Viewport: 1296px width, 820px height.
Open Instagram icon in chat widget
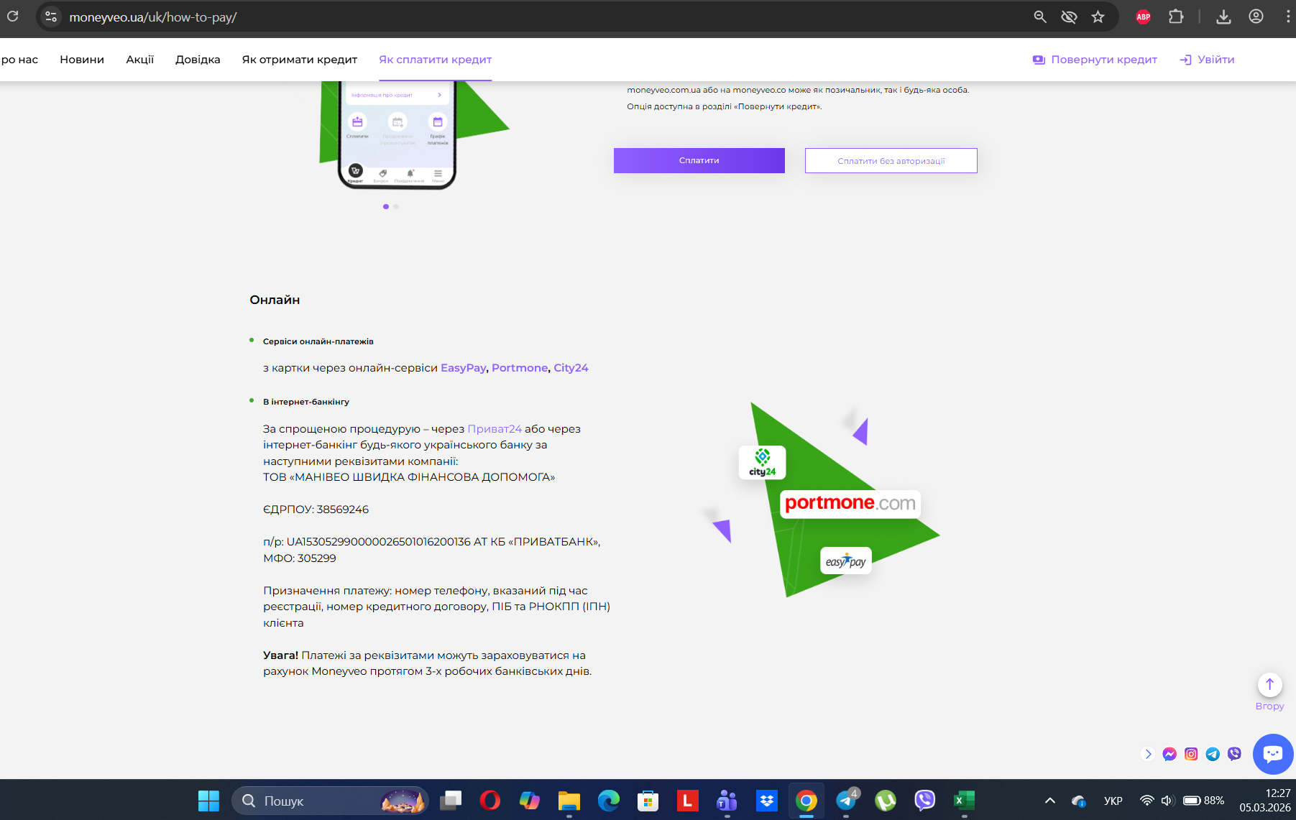point(1191,754)
